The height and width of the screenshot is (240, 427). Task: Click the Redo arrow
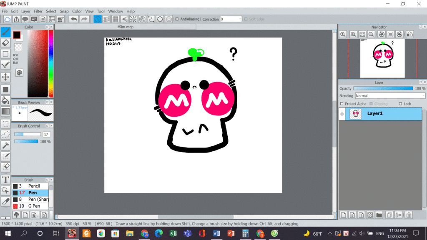coord(84,19)
